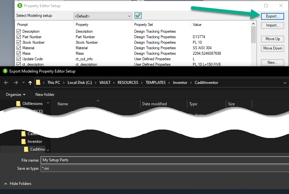Viewport: 289px width, 194px height.
Task: Click the property list scrollbar up arrow
Action: click(x=254, y=24)
